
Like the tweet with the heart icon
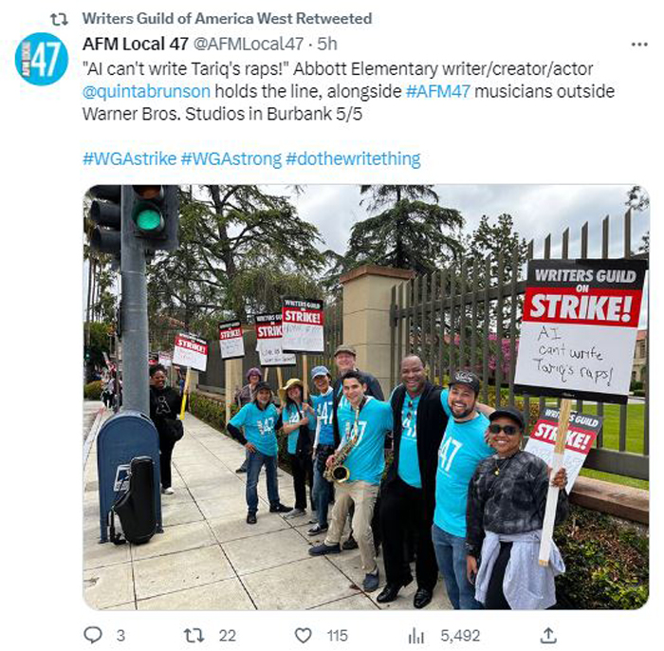pos(303,635)
